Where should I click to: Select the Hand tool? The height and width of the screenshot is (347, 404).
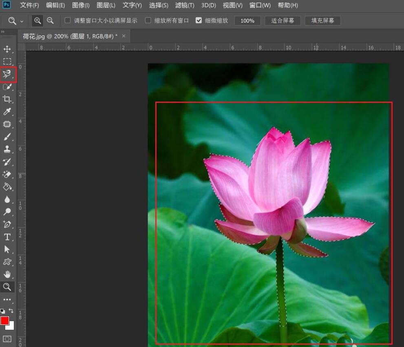click(7, 274)
